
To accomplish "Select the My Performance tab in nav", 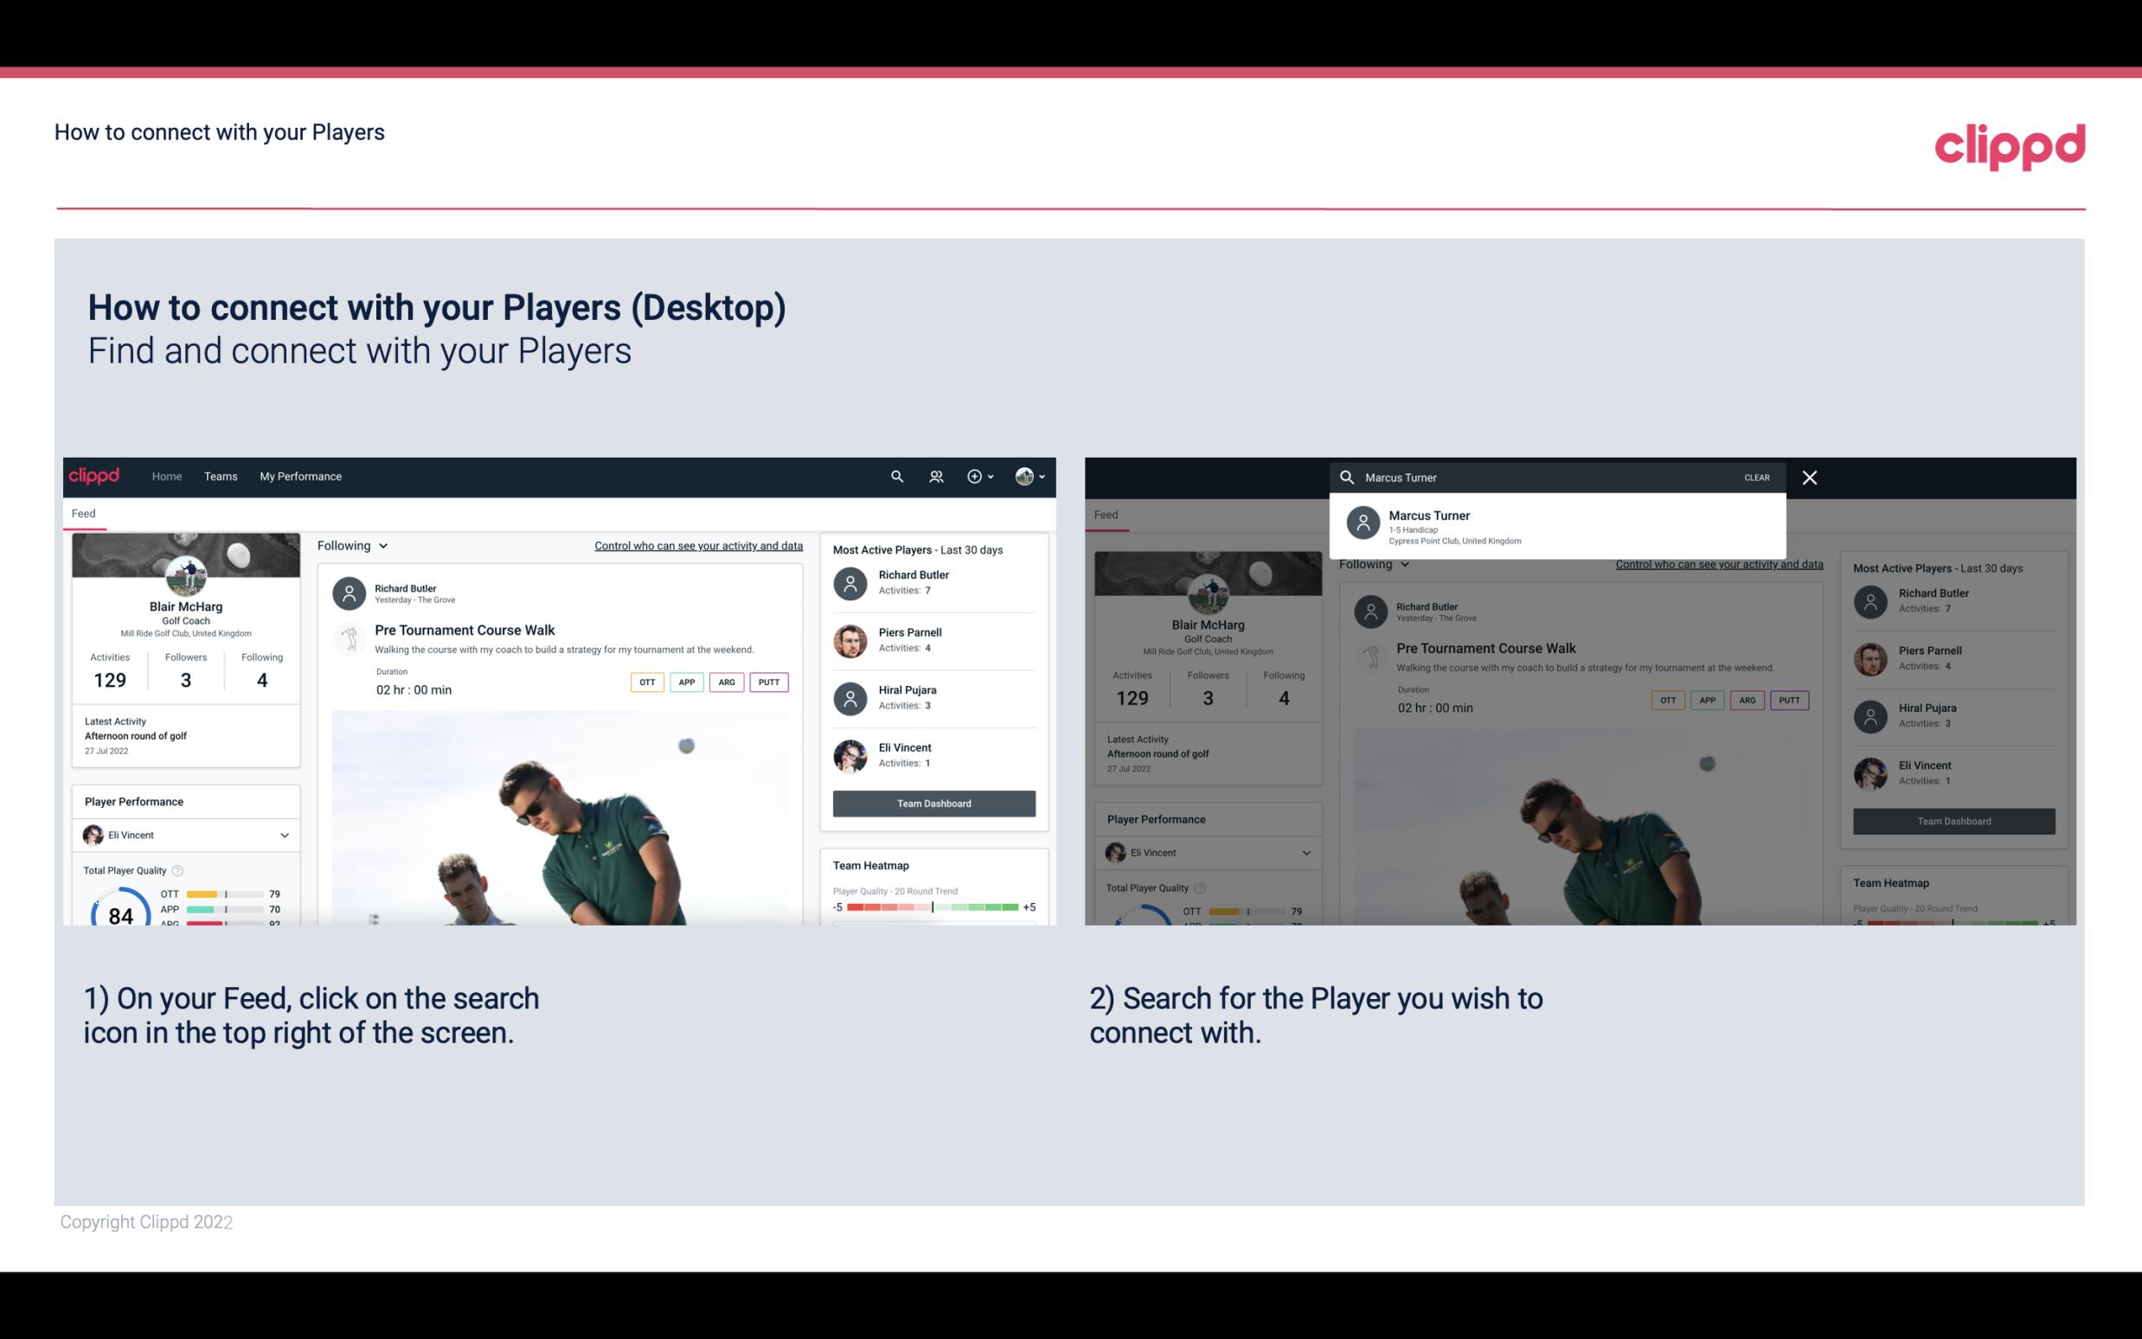I will pos(299,477).
